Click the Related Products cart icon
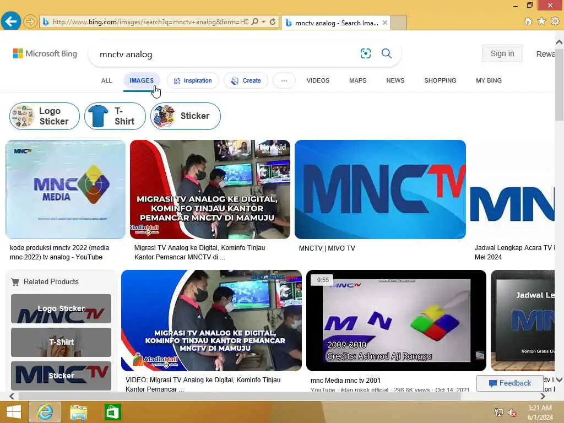The image size is (564, 423). click(x=15, y=282)
